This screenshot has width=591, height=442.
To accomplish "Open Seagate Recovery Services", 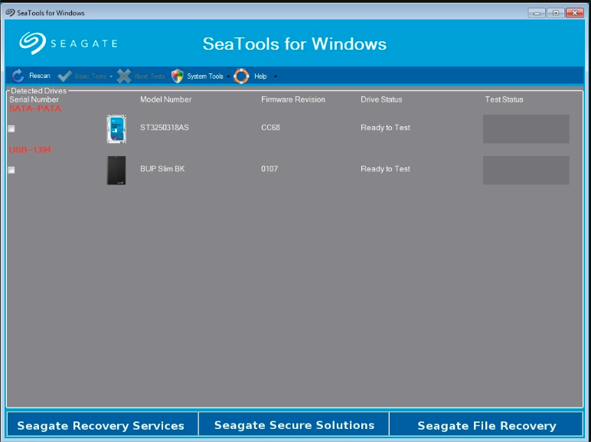I will pyautogui.click(x=101, y=425).
